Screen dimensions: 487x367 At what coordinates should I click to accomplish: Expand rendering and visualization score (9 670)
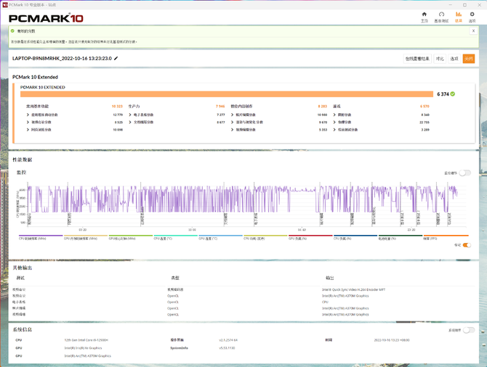click(x=233, y=122)
